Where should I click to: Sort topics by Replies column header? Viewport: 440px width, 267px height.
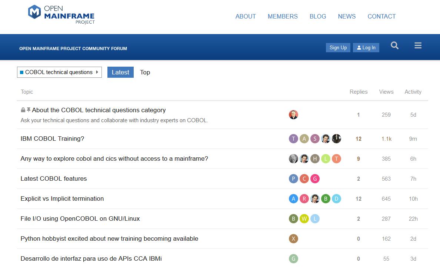359,92
